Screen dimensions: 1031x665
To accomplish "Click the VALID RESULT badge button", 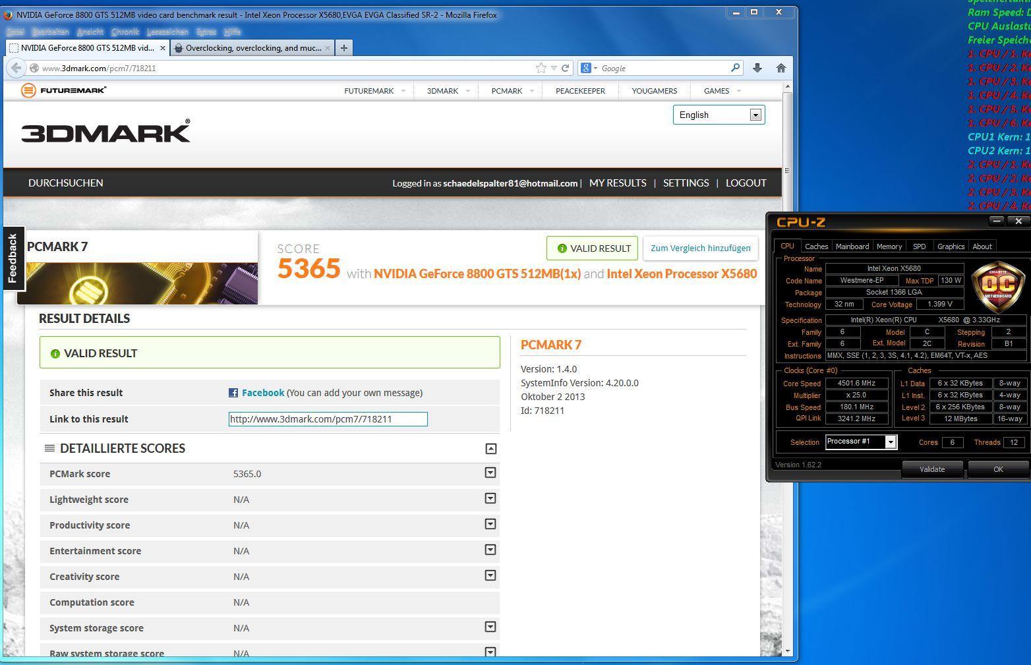I will 592,248.
